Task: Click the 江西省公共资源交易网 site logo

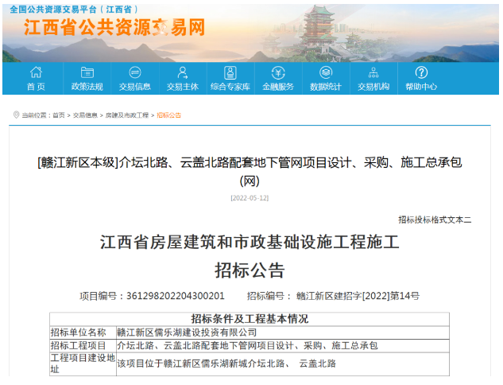Action: (x=114, y=27)
